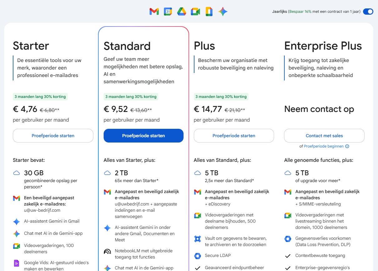Start the Starter plan trial
Screen dimensions: 378x271
[53, 136]
